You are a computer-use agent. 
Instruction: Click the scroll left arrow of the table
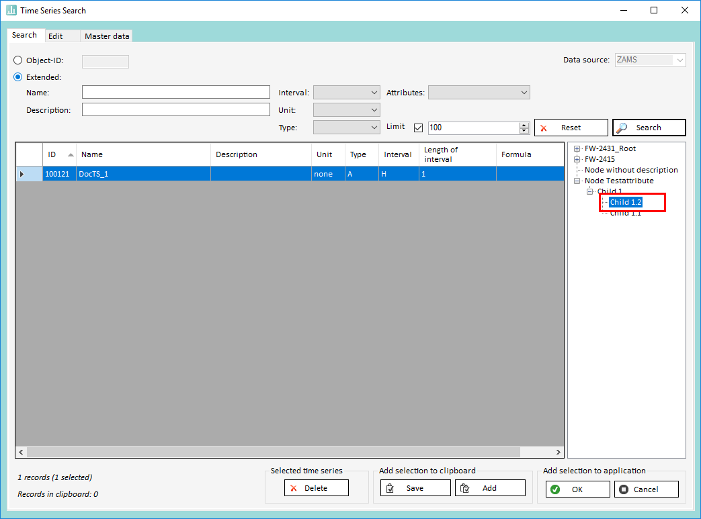pyautogui.click(x=21, y=453)
